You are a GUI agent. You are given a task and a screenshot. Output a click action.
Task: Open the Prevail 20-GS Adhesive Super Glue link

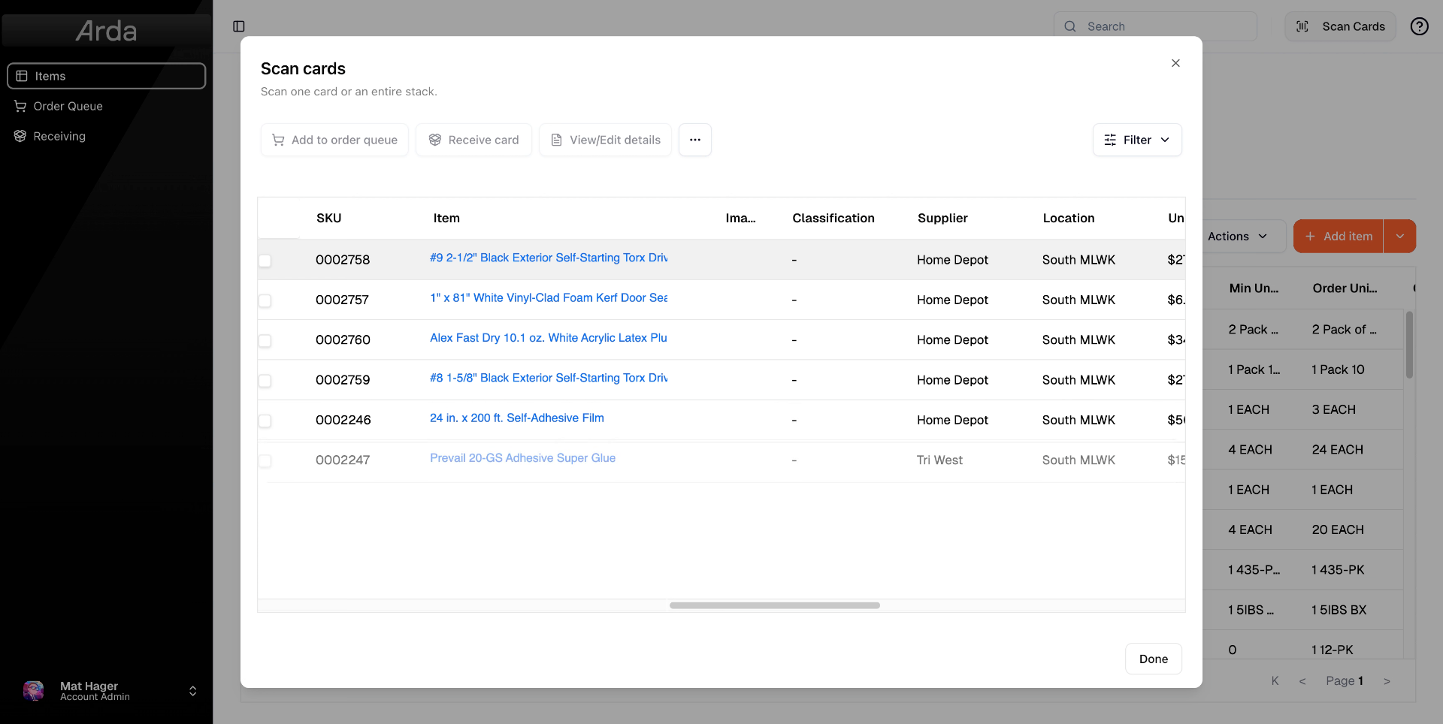522,458
